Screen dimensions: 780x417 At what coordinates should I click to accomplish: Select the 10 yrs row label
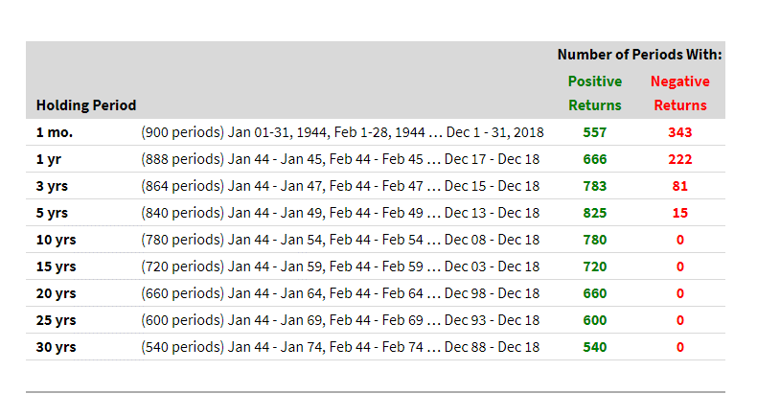pyautogui.click(x=56, y=240)
